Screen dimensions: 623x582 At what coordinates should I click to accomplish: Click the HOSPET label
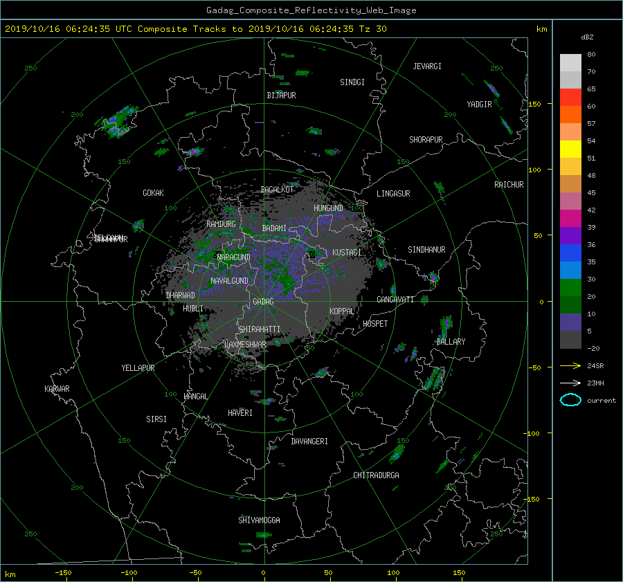pyautogui.click(x=375, y=324)
